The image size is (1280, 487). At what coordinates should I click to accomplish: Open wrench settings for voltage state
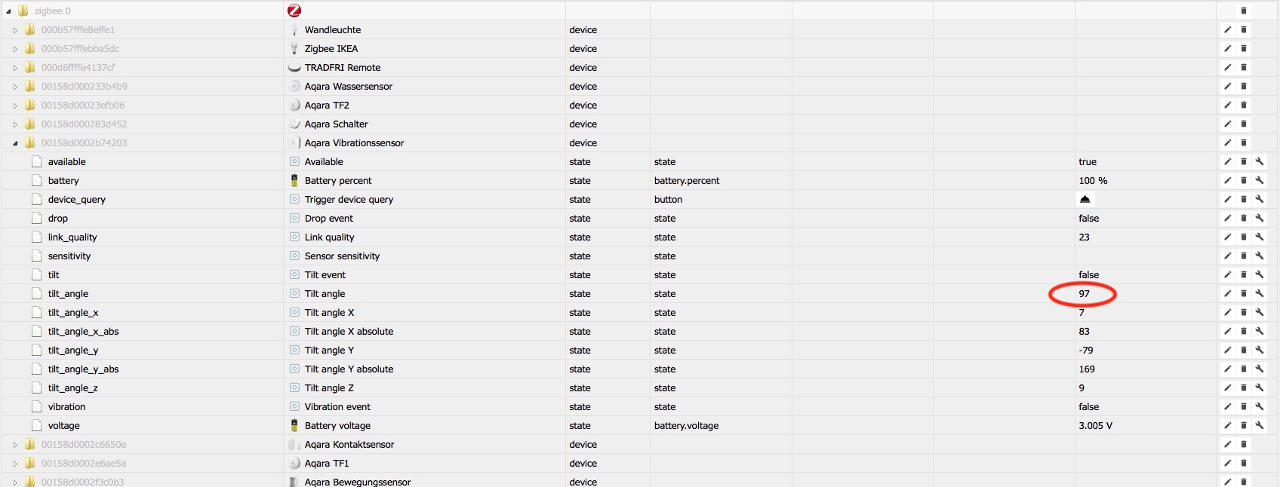point(1260,426)
